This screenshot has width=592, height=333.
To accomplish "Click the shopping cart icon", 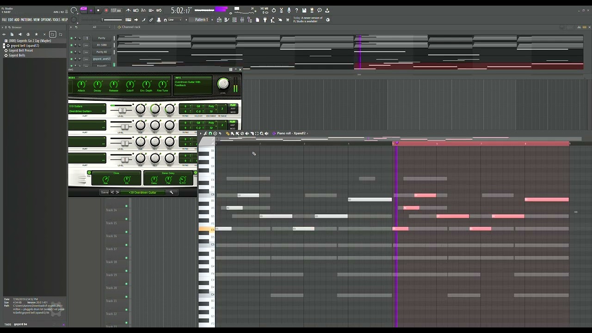I will click(288, 20).
